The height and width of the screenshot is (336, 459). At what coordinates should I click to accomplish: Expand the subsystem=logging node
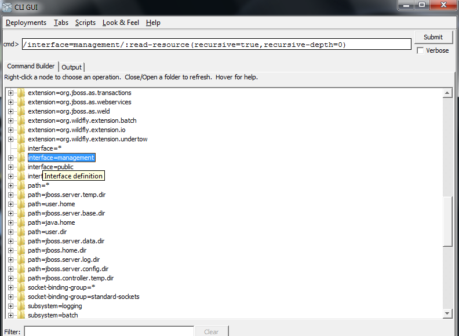[x=10, y=306]
